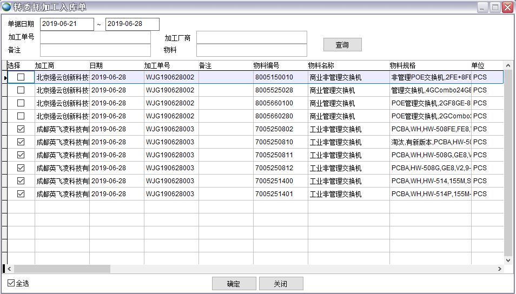Confirm with the 确定 button

234,284
